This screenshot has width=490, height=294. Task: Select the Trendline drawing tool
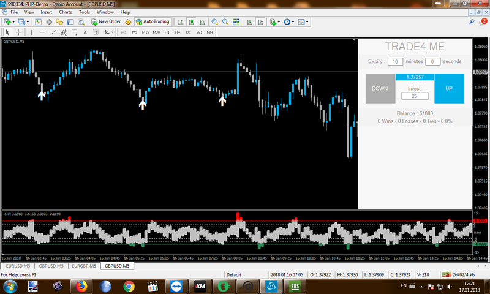53,32
